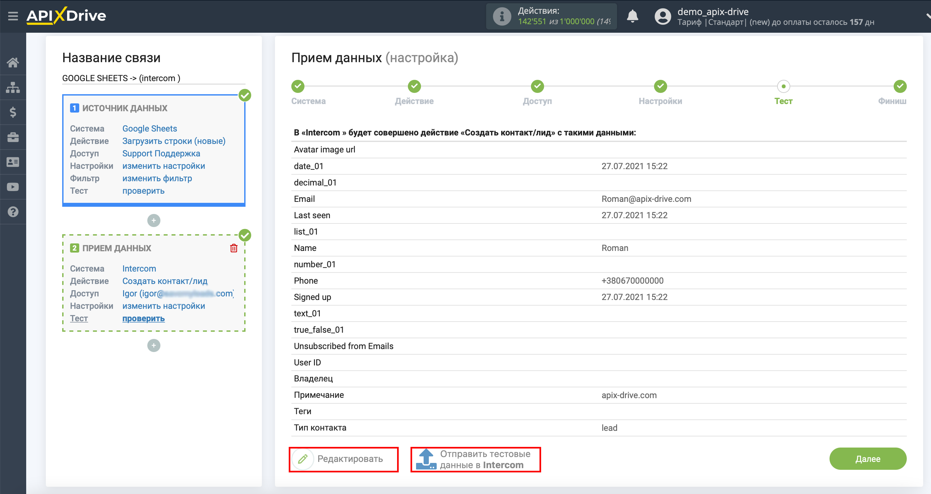Click the User ID row
Screen dimensions: 931x494
(x=599, y=362)
